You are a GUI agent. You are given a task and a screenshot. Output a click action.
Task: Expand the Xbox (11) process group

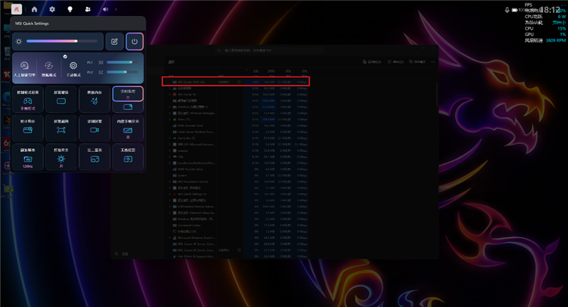170,119
